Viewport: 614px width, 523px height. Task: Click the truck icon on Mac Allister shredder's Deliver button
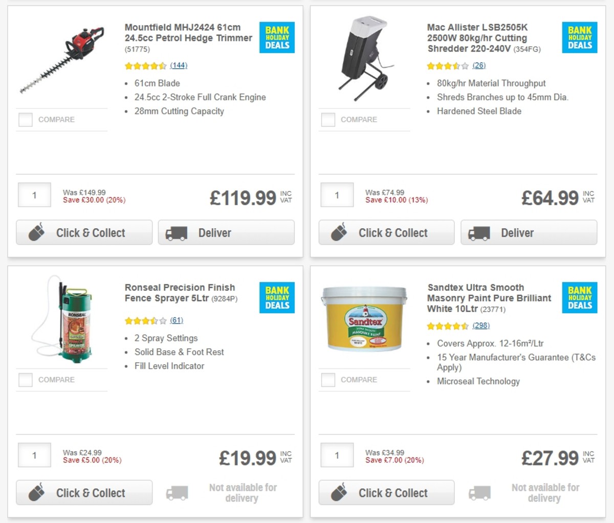[x=478, y=233]
